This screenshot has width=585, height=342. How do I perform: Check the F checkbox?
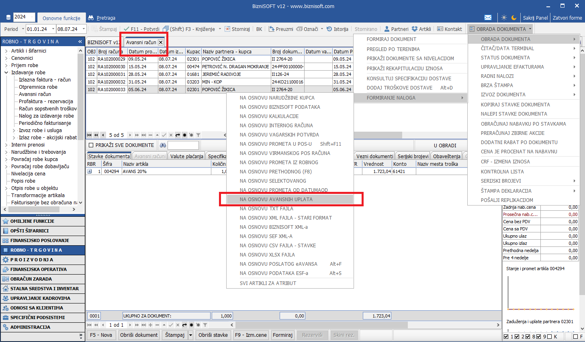coord(575,336)
